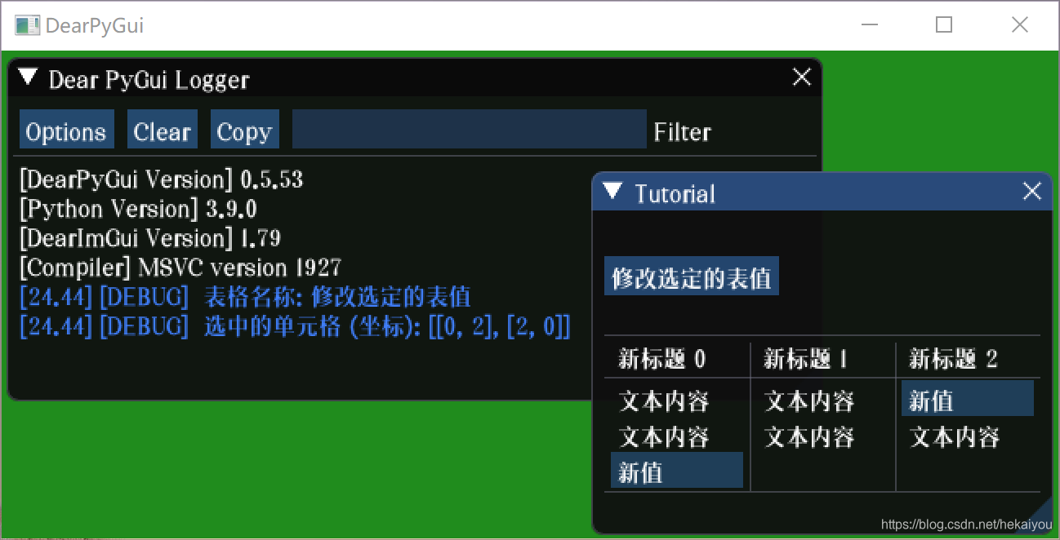The width and height of the screenshot is (1060, 540).
Task: Select column header 新标题 0
Action: (x=661, y=359)
